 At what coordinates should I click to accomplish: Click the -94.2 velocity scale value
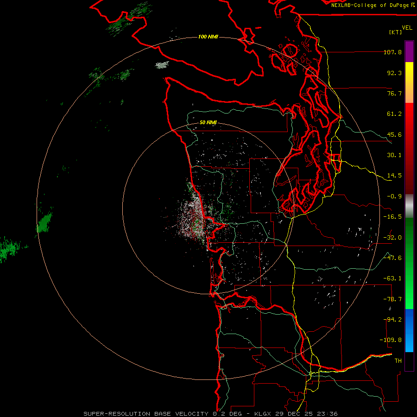392,320
